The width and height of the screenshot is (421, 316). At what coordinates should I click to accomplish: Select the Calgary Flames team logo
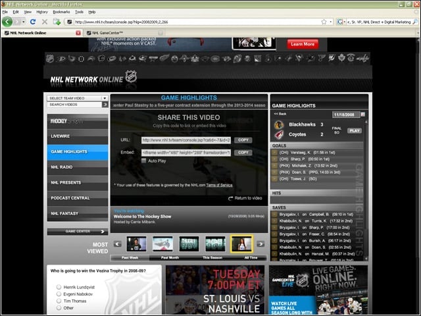tap(101, 59)
